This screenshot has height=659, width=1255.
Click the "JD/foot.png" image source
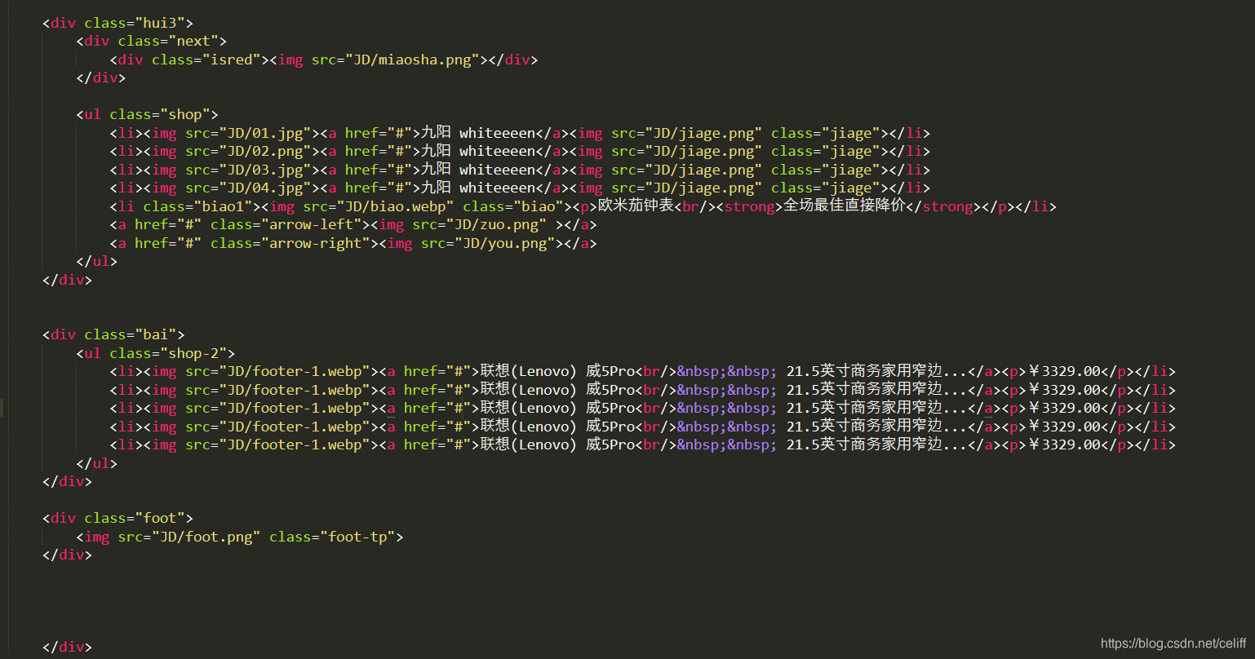[206, 537]
